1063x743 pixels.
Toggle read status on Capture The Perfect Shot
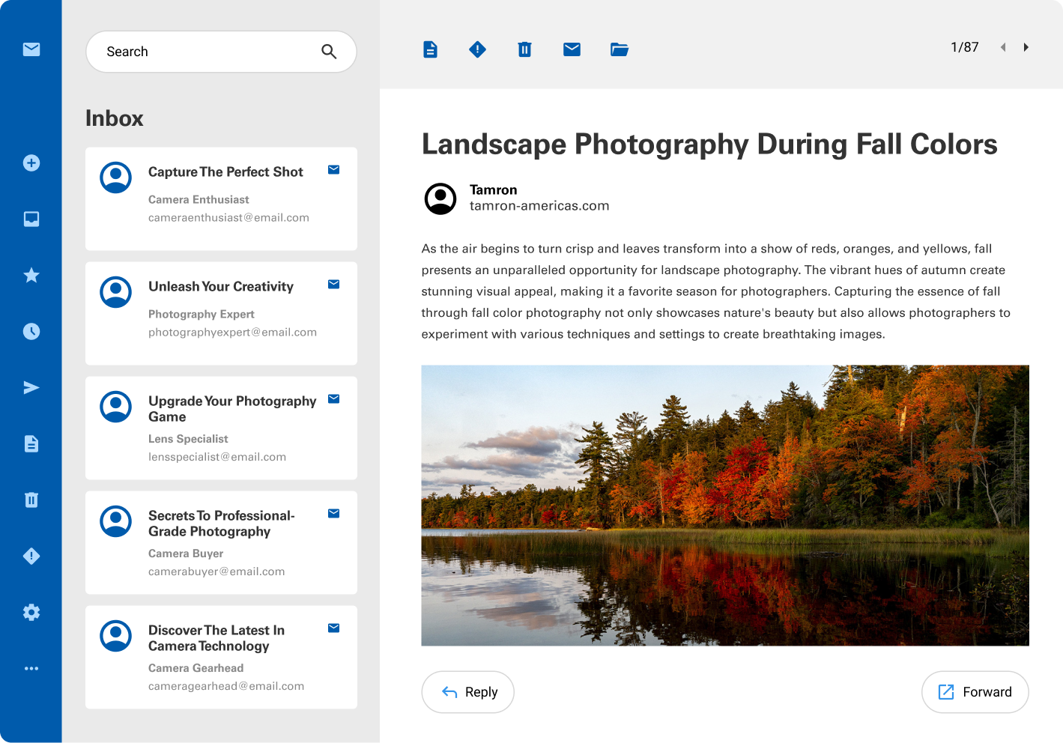334,170
